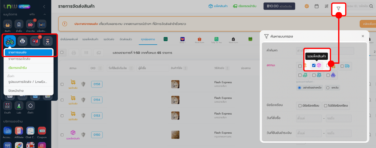Click the red mailbox sidebar icon
The width and height of the screenshot is (376, 148).
pos(35,41)
